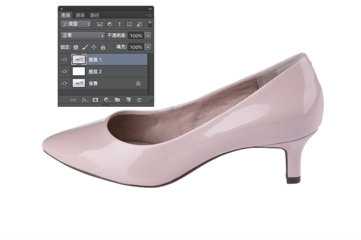Open the blend mode 正常 dropdown
Image resolution: width=361 pixels, height=240 pixels.
pyautogui.click(x=82, y=35)
